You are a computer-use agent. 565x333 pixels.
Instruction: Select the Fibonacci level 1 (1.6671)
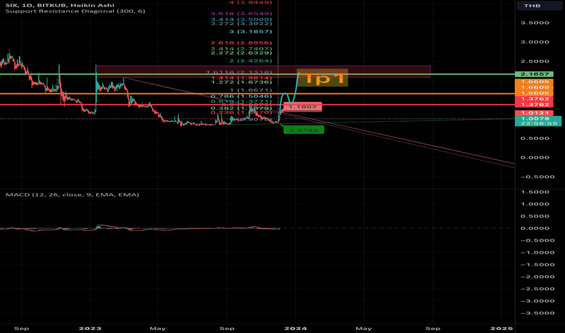[x=250, y=90]
